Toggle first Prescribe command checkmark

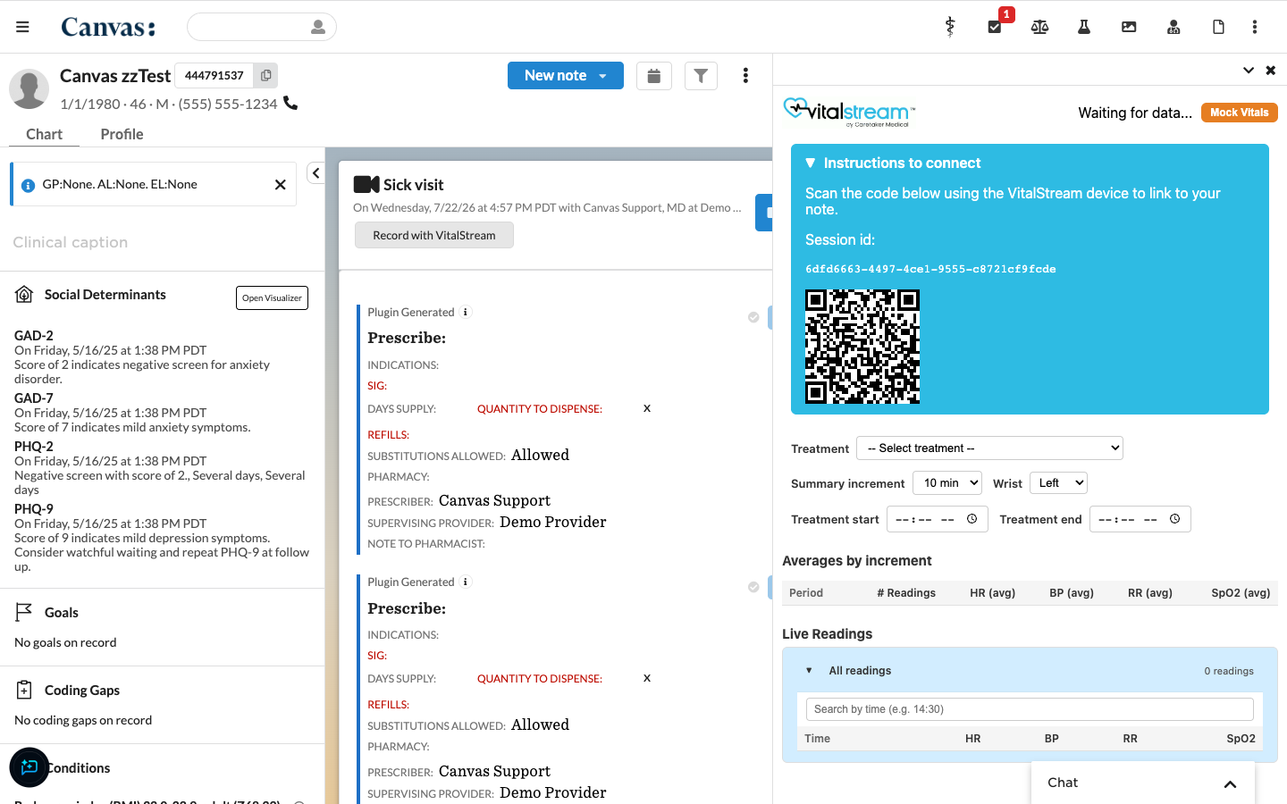pos(753,317)
